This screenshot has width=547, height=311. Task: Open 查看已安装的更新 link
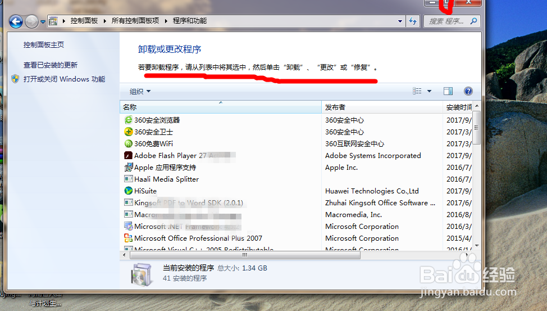click(51, 65)
